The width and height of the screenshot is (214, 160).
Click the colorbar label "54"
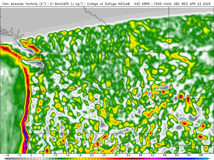[189, 155]
